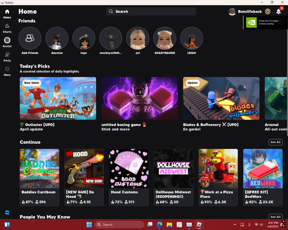This screenshot has height=230, width=288.
Task: Open friend lopo's avatar
Action: coord(84,38)
